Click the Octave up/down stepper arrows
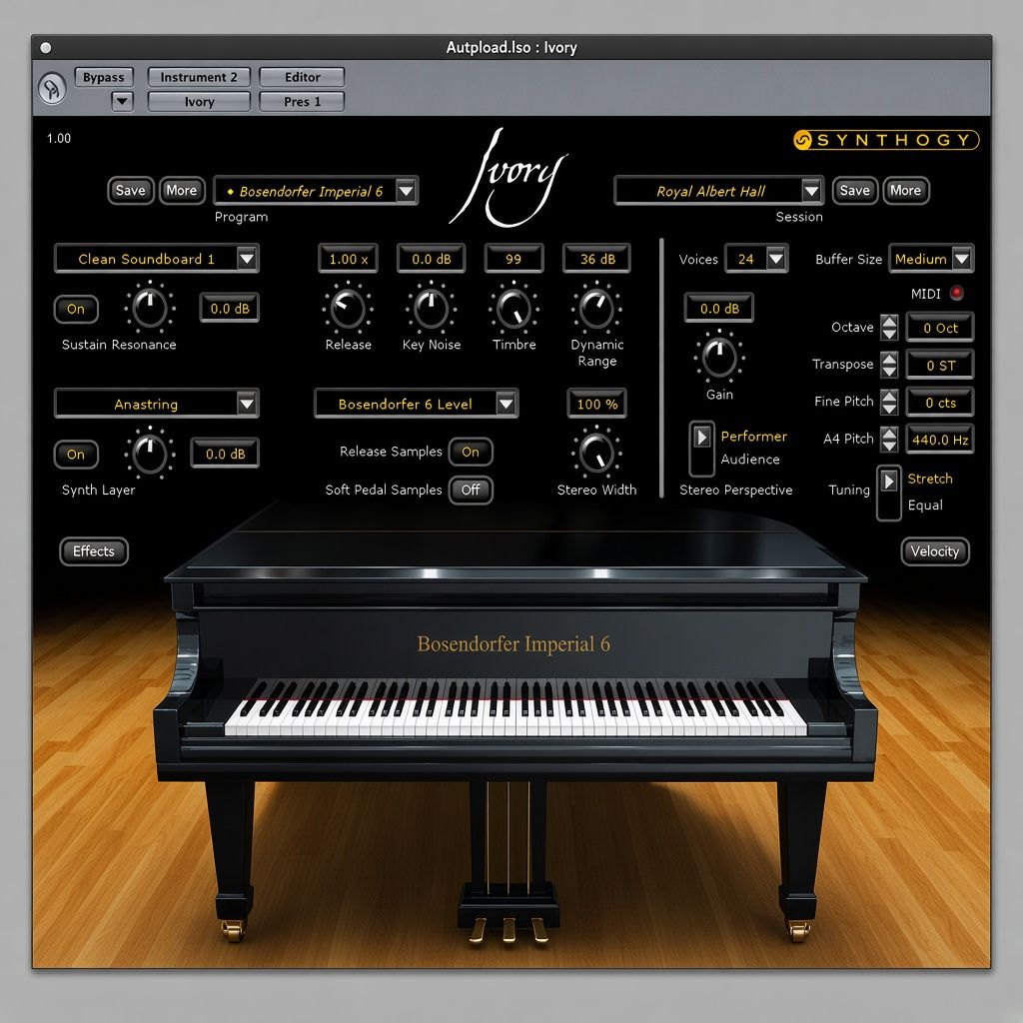Screen dimensions: 1023x1023 pos(888,328)
